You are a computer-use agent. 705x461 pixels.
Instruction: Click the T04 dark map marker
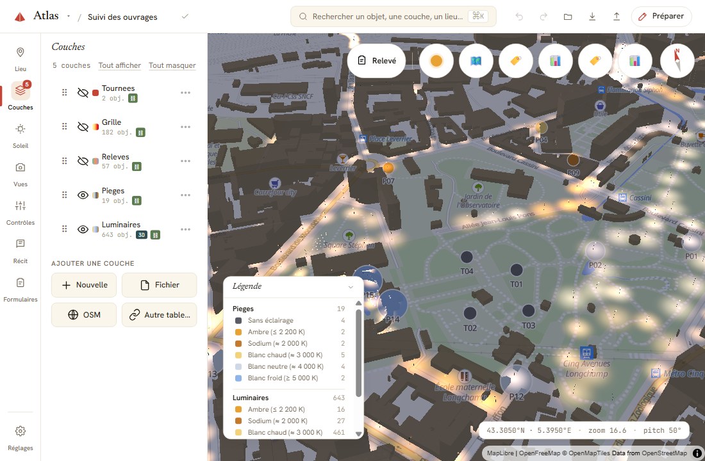(467, 257)
